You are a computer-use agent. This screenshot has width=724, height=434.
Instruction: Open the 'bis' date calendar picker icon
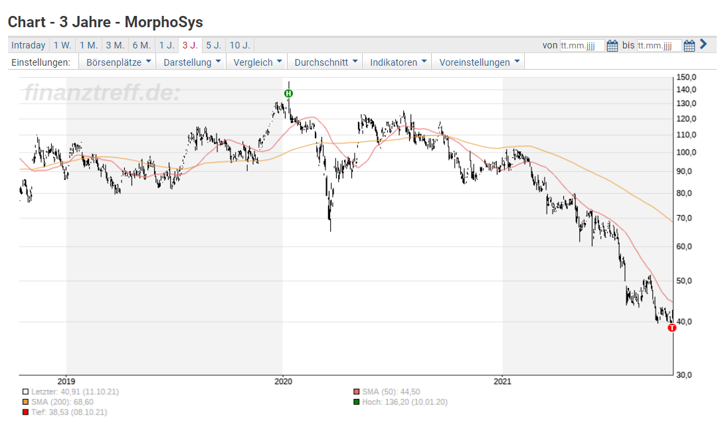pos(689,46)
